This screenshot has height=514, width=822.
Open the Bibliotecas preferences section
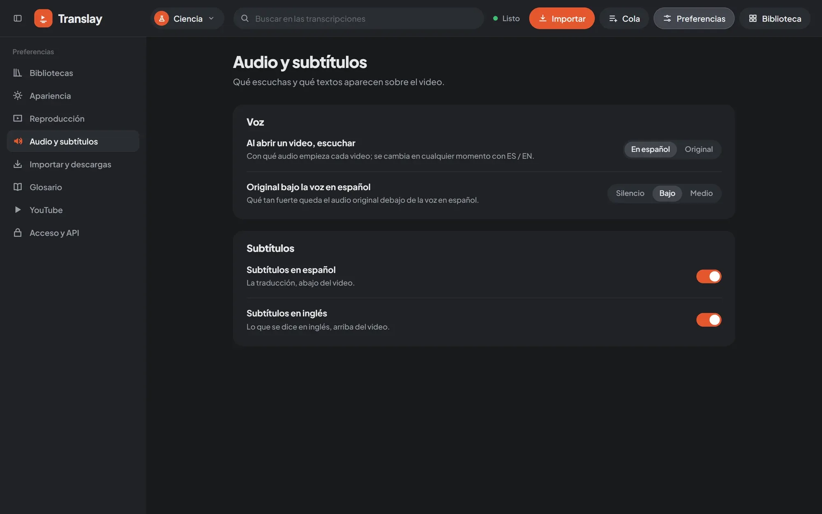click(x=73, y=73)
